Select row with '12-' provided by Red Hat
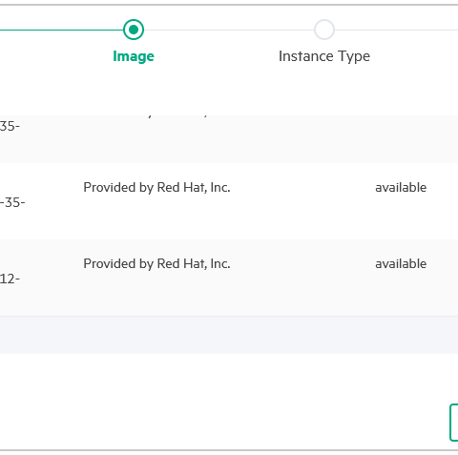458x455 pixels. click(229, 278)
